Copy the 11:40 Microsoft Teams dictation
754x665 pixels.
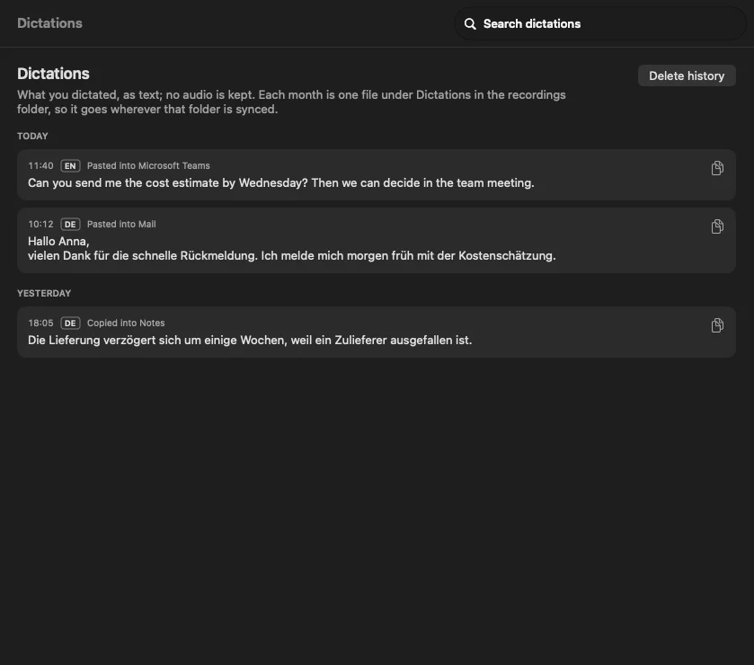click(x=717, y=168)
